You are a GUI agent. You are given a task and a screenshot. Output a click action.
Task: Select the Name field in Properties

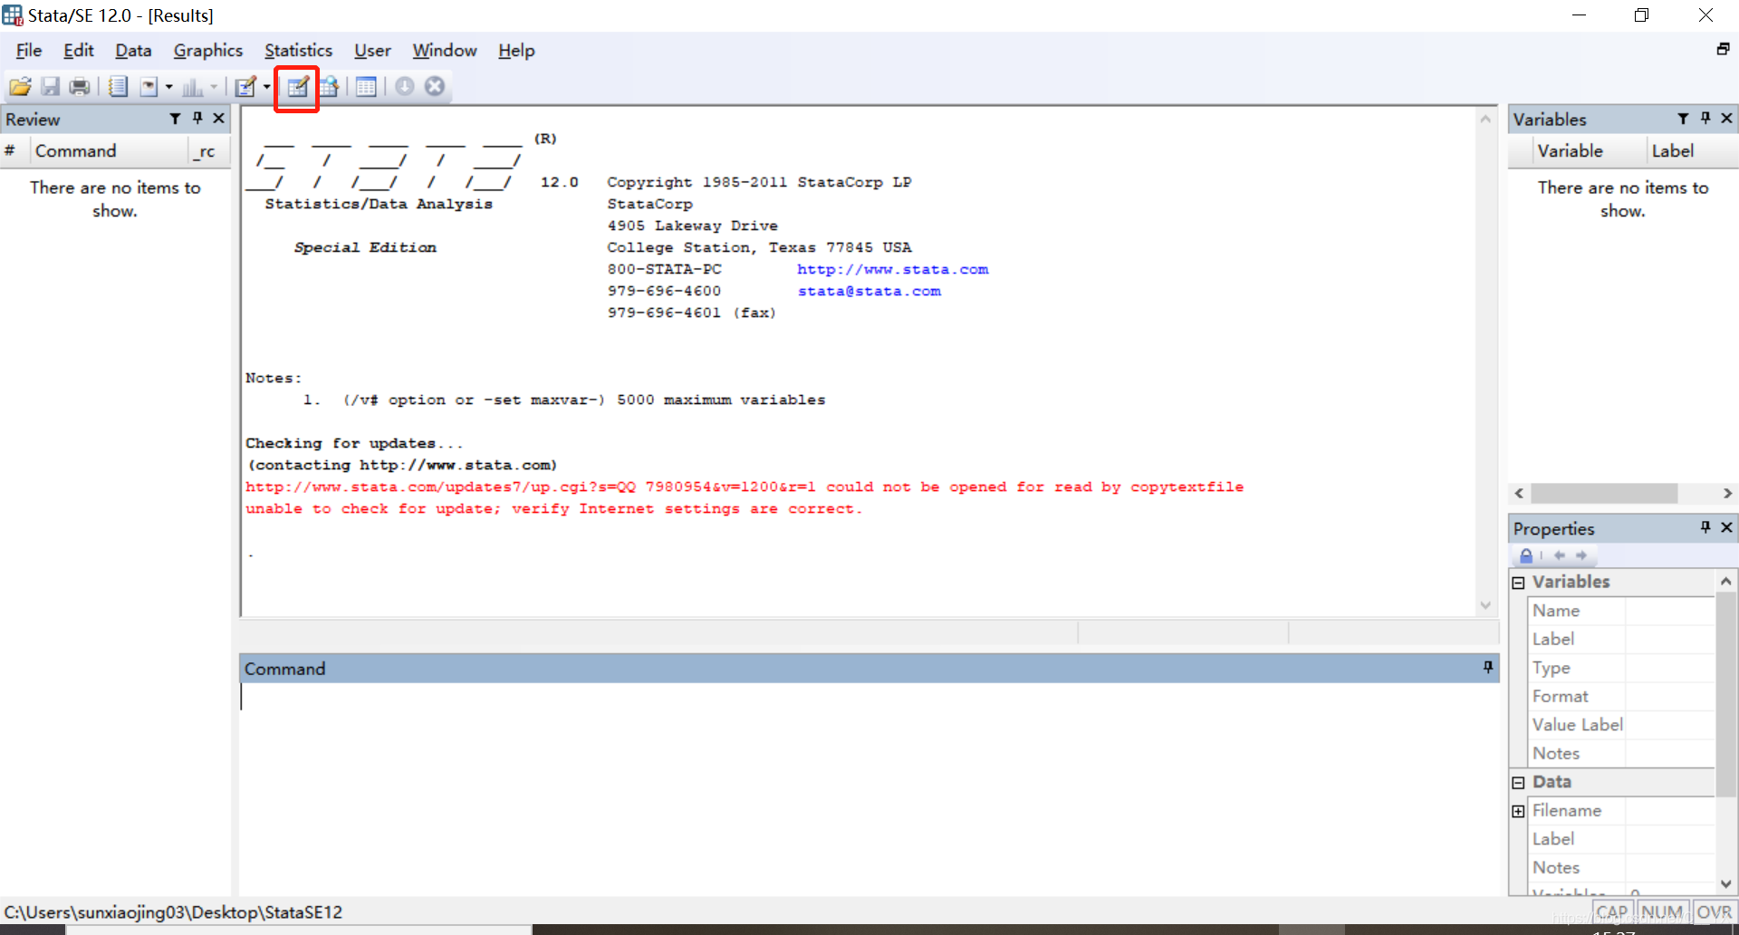[1621, 611]
